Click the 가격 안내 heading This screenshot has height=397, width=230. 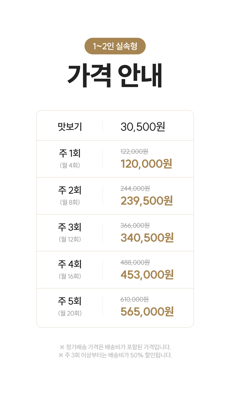tap(115, 76)
